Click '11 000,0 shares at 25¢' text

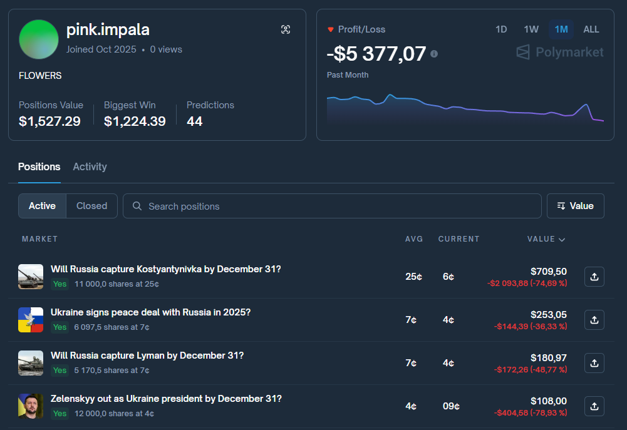(x=117, y=284)
